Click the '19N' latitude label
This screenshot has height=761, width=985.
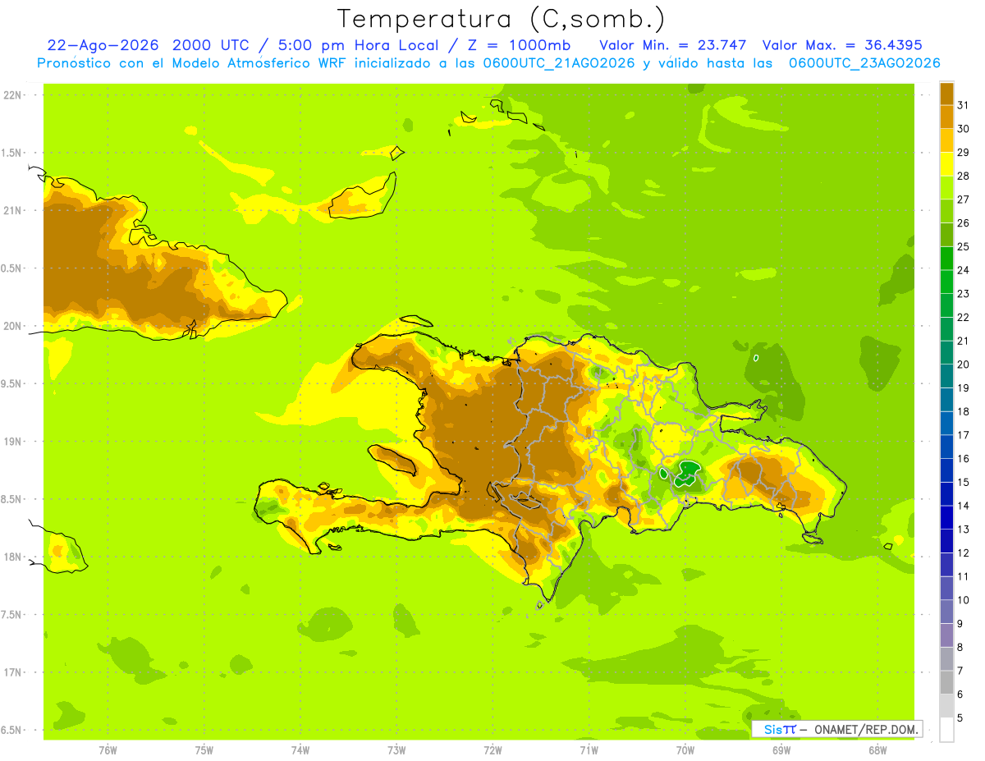[x=12, y=442]
